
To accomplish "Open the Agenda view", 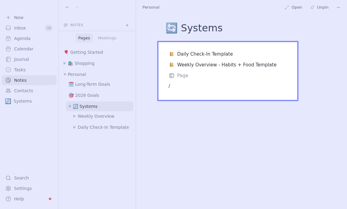I will 22,38.
